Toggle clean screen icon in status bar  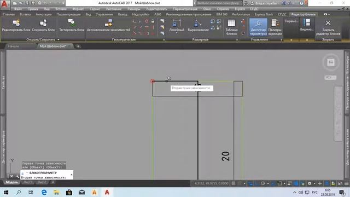(x=340, y=184)
